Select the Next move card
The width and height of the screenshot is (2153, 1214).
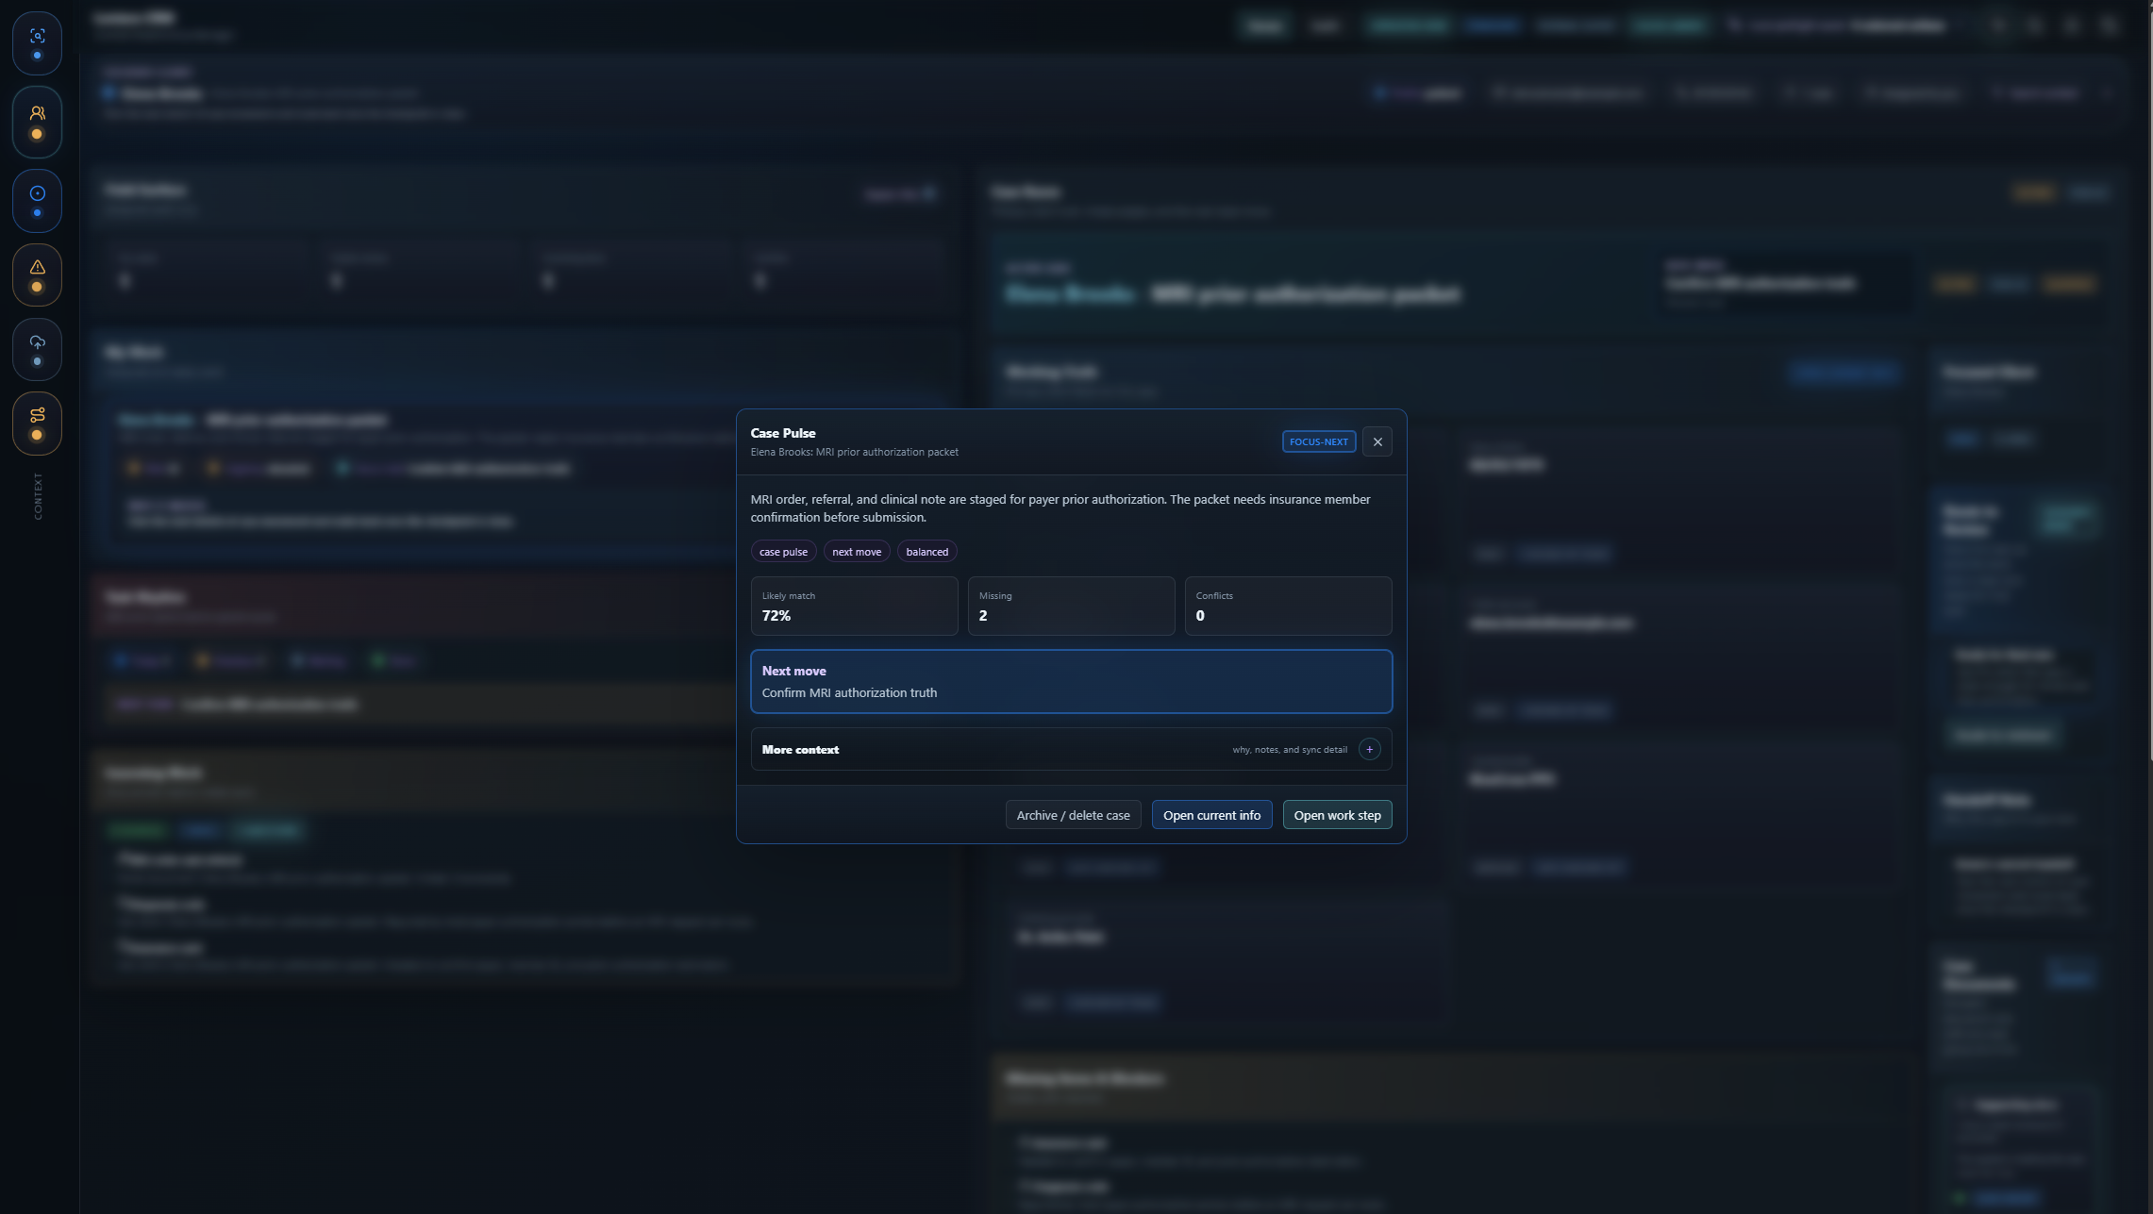click(1071, 681)
